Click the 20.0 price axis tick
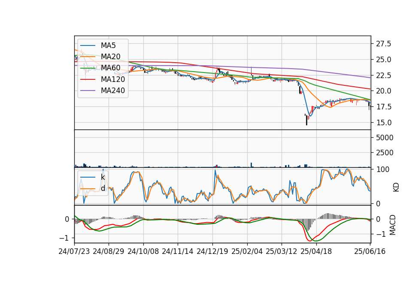Viewport: 412px width, 296px height. 383,91
